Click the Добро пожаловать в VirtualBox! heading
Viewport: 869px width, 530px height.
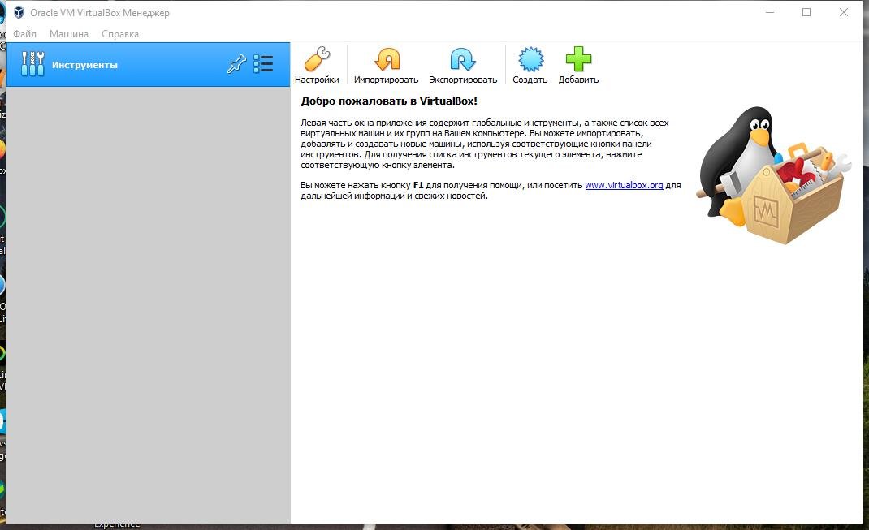[x=389, y=101]
